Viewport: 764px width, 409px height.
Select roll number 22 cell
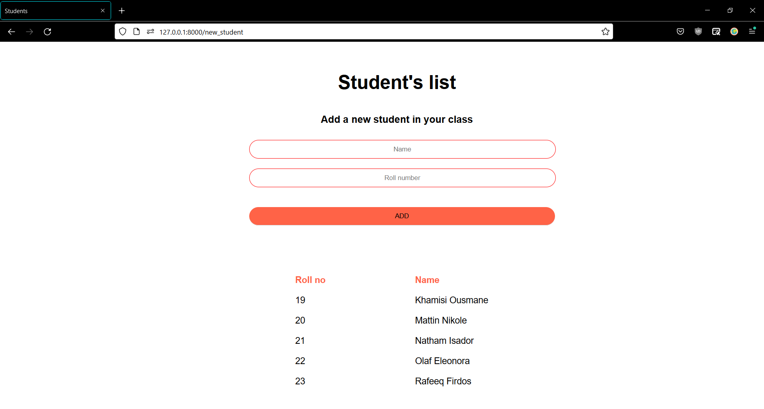click(300, 361)
